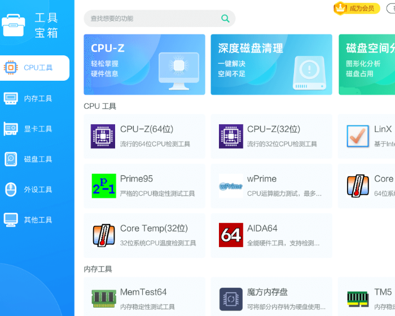Open the CPU-Z (32位) tool icon
The image size is (395, 316).
[x=231, y=137]
